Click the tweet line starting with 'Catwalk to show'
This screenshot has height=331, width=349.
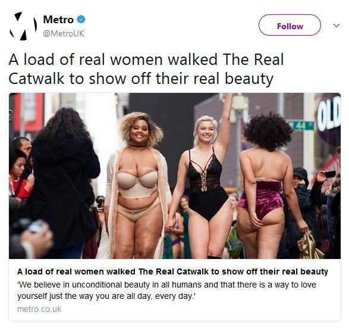pyautogui.click(x=141, y=79)
